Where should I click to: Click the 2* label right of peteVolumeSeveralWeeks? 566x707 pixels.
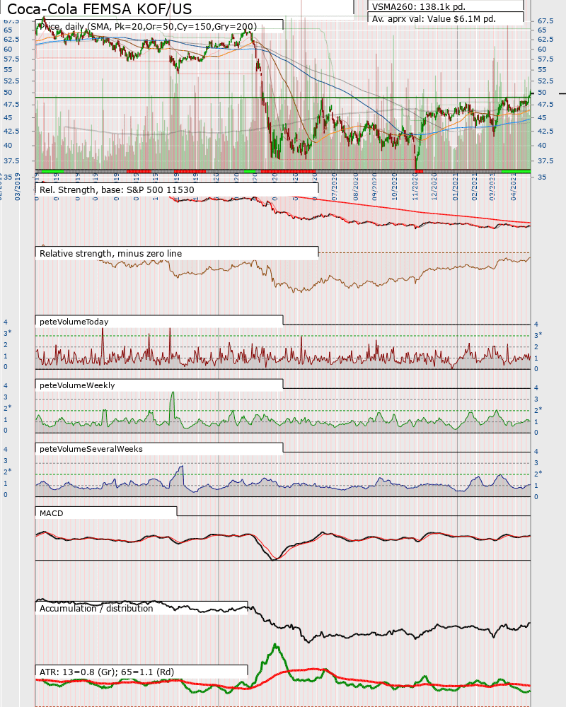pos(538,474)
